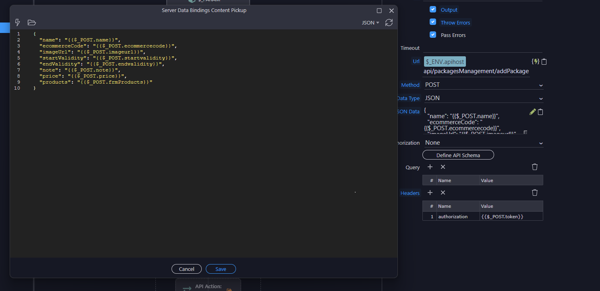The height and width of the screenshot is (291, 600).
Task: Save the JSON data bindings content
Action: pyautogui.click(x=221, y=269)
